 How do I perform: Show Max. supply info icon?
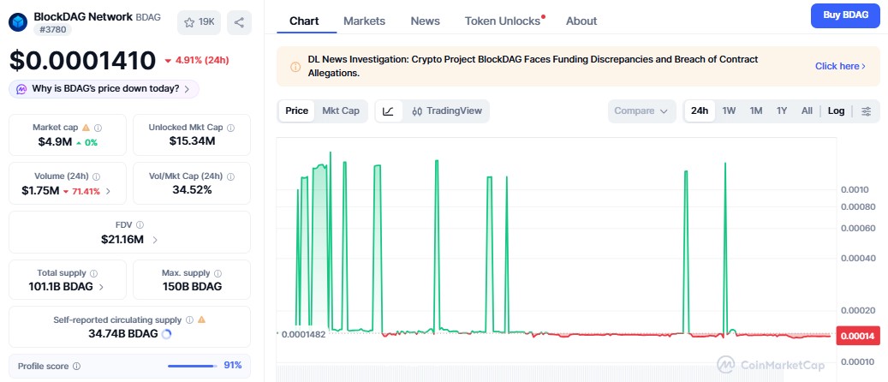[218, 273]
